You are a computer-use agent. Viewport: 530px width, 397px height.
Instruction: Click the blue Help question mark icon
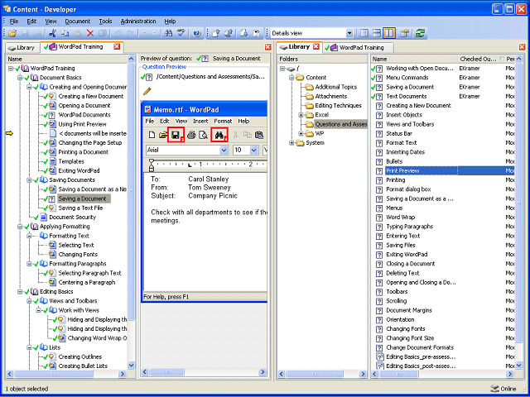[x=197, y=33]
